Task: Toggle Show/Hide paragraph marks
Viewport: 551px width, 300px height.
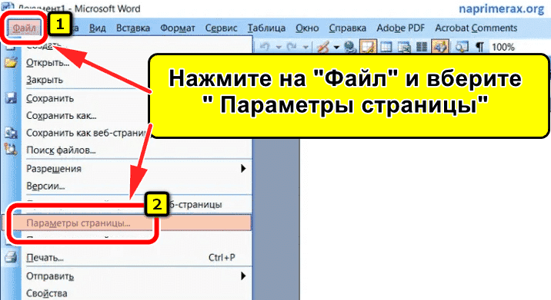Action: [x=480, y=47]
